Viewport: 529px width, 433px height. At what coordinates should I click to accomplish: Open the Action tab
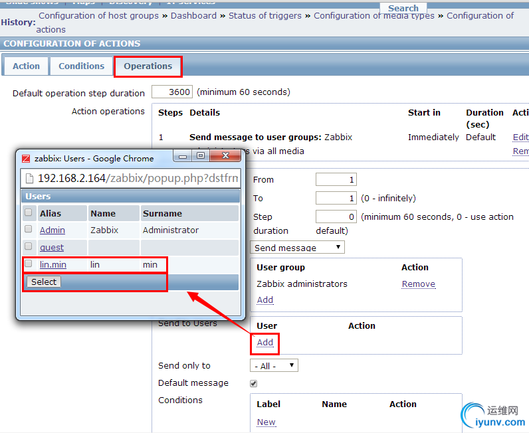(x=26, y=66)
